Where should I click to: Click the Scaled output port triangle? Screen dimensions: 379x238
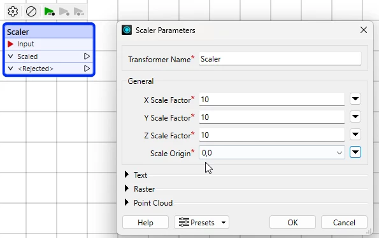point(87,56)
